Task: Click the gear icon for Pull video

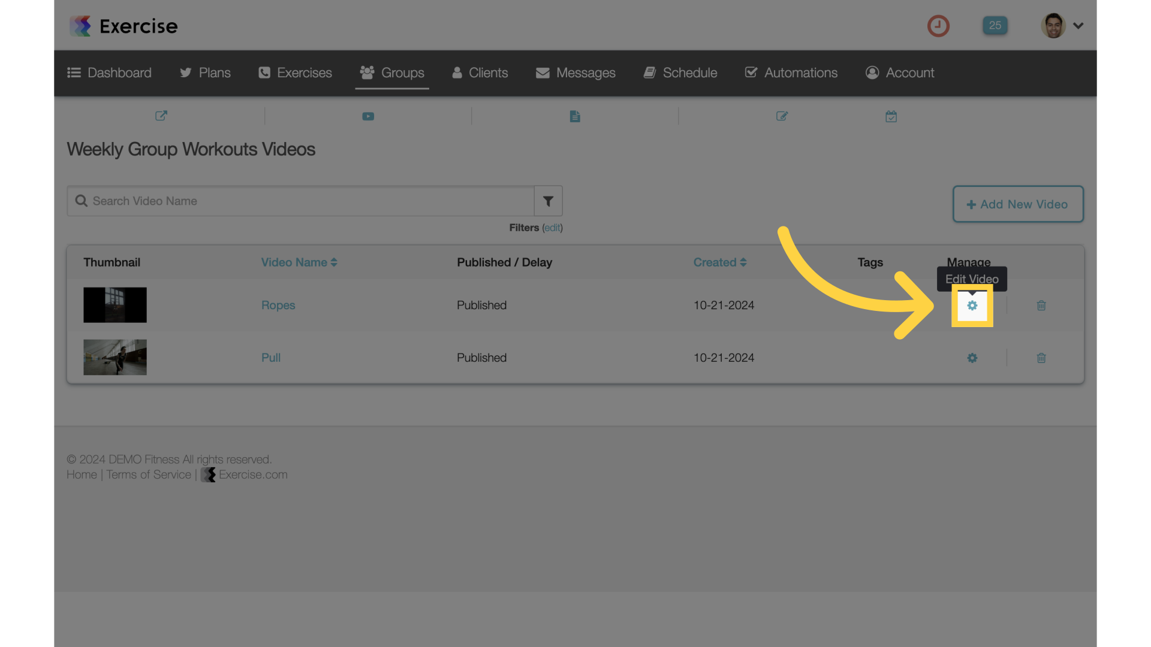Action: (x=972, y=357)
